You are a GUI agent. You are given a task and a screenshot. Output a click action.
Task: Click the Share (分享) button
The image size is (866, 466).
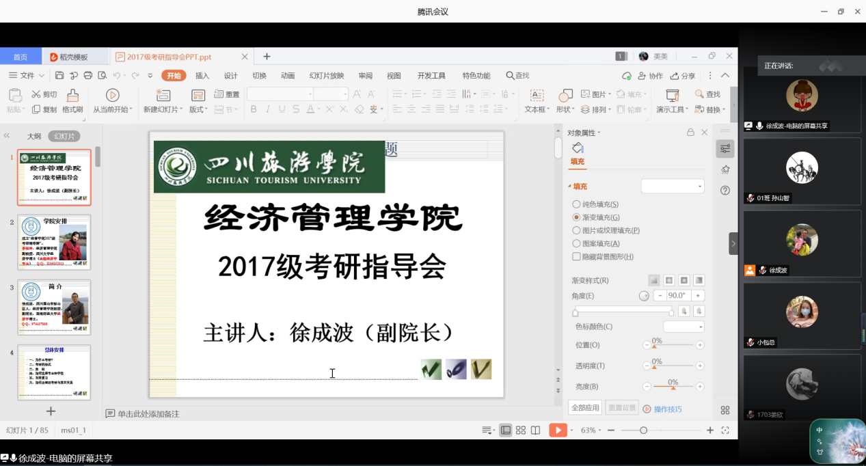(x=683, y=76)
